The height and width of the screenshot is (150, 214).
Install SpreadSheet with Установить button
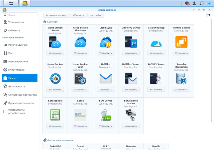[55, 126]
